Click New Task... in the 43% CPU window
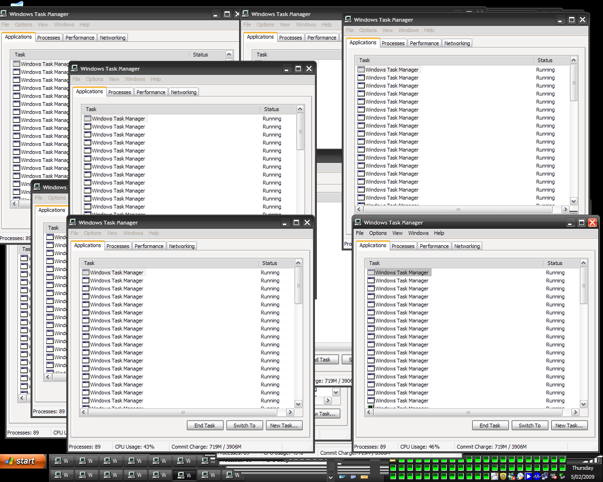 [x=283, y=426]
